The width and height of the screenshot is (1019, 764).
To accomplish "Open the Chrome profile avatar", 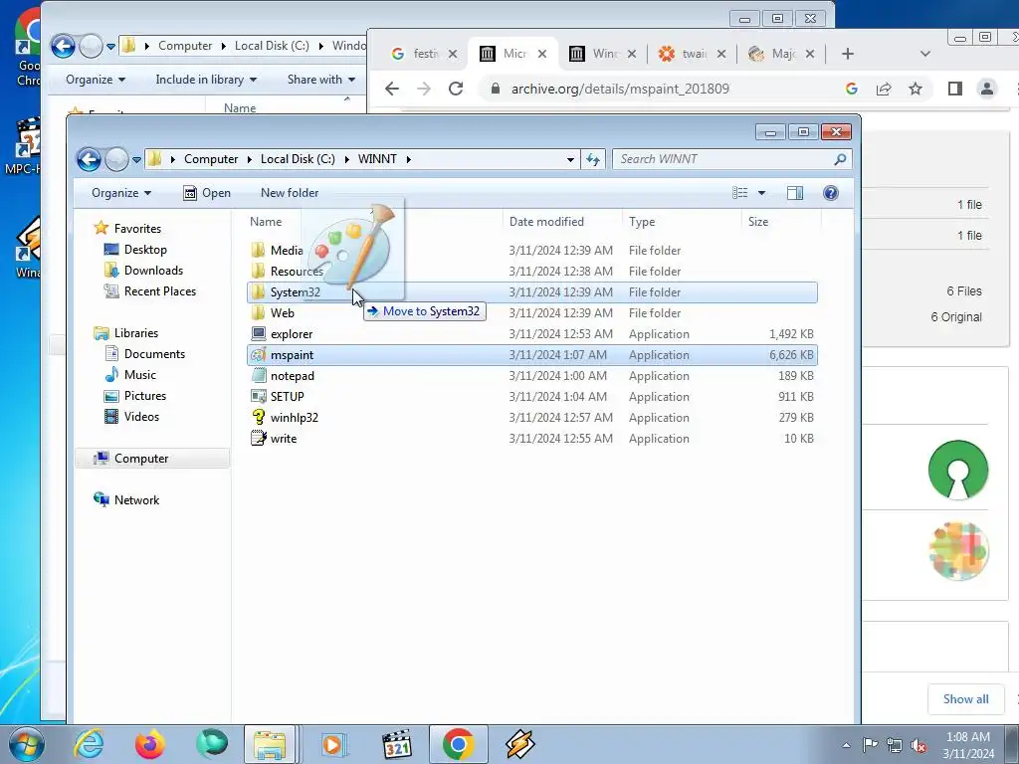I will tap(986, 89).
